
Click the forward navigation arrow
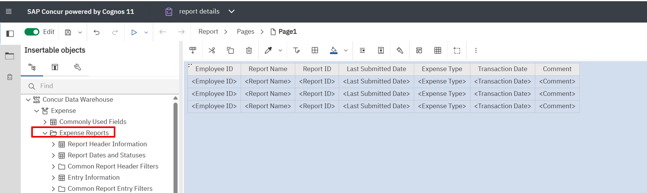click(181, 32)
